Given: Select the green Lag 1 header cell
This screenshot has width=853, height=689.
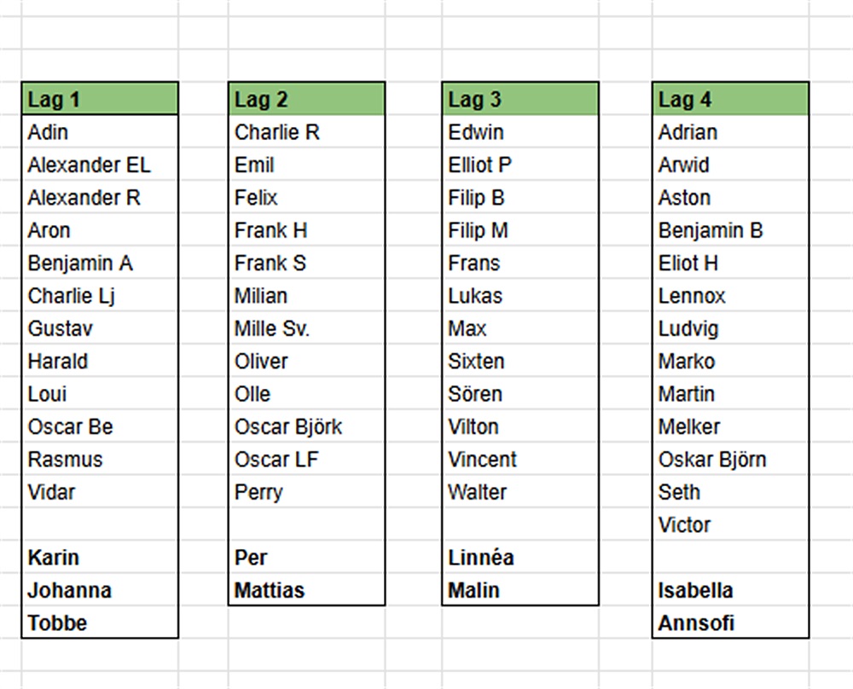Looking at the screenshot, I should click(100, 100).
